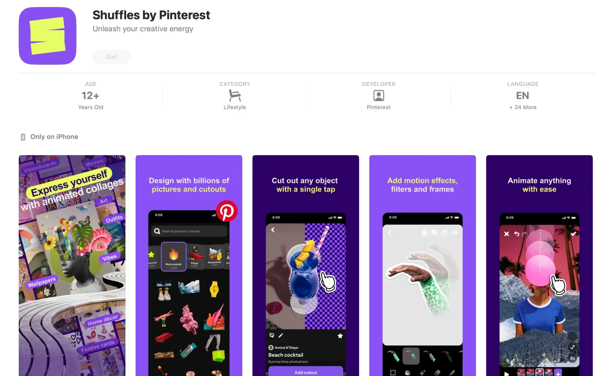Click the iPhone device icon

tap(23, 137)
